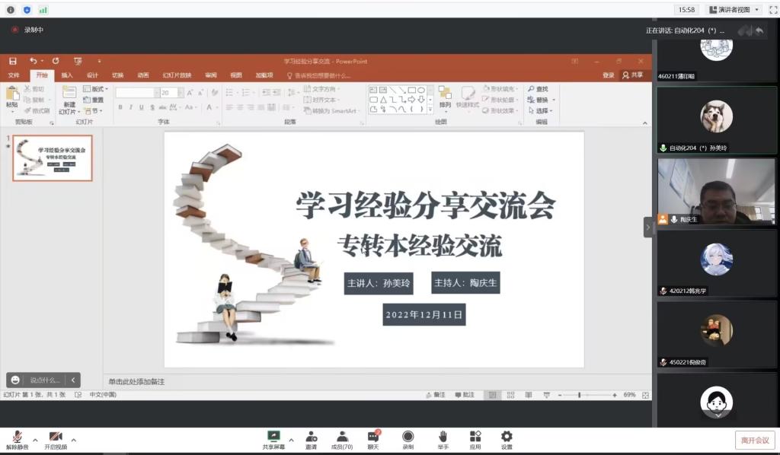This screenshot has height=455, width=780.
Task: Open emoji reaction smiley icon
Action: point(15,380)
